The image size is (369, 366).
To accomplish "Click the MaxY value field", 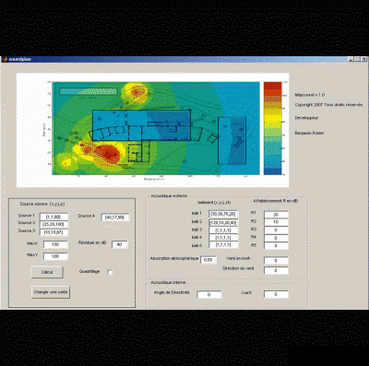I will [55, 256].
